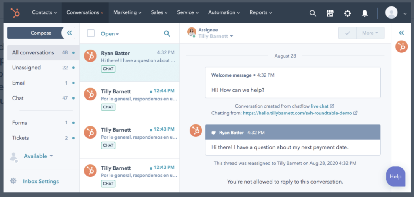Click the HubSpot icon in the right sidebar
Image resolution: width=414 pixels, height=197 pixels.
coord(401,47)
